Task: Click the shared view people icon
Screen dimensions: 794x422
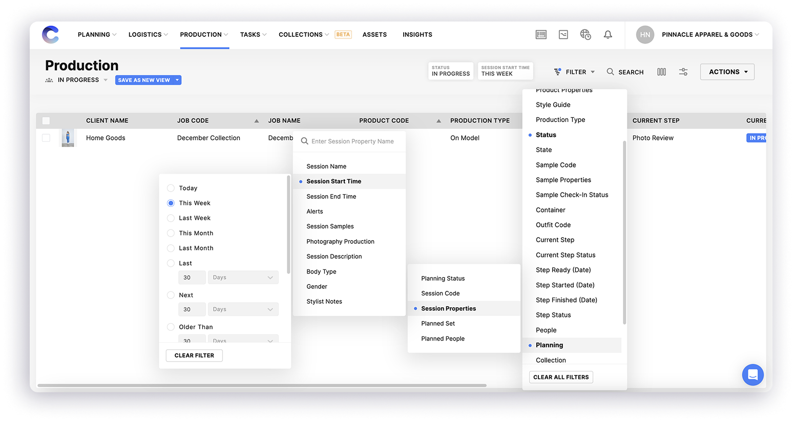Action: [49, 80]
